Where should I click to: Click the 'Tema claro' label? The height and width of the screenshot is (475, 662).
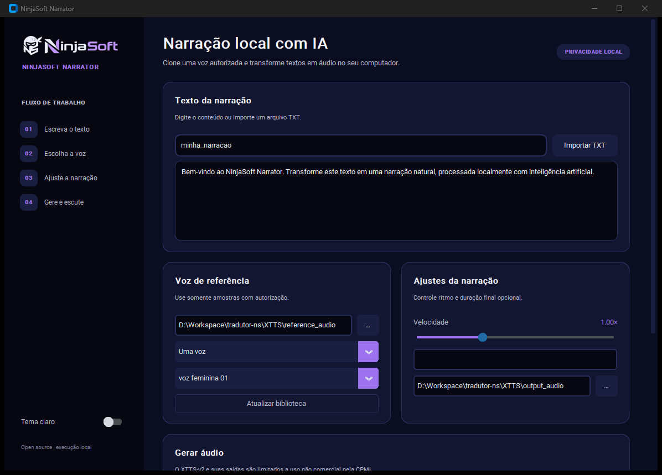click(38, 422)
